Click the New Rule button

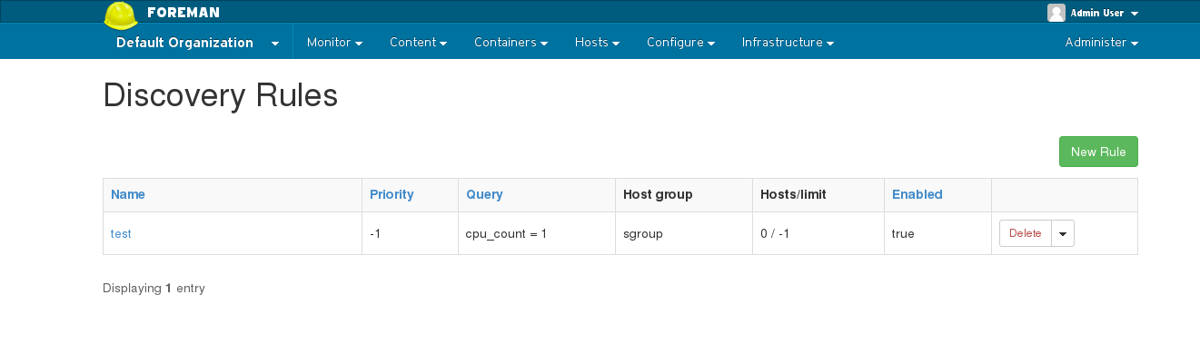click(x=1098, y=152)
